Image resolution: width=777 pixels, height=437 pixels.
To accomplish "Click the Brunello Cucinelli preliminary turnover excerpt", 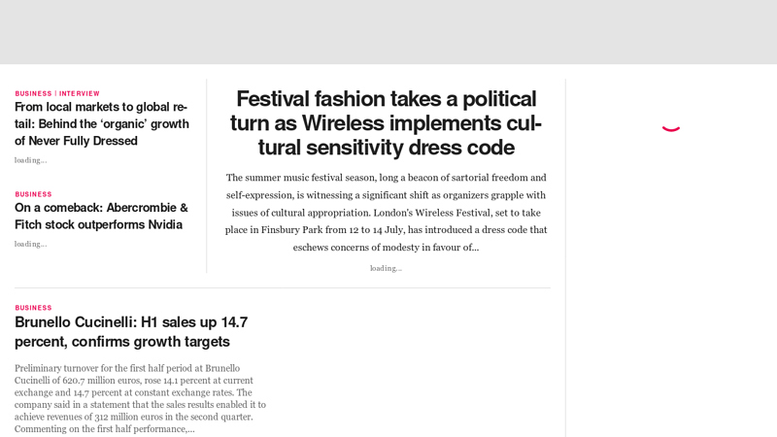I will click(x=140, y=398).
